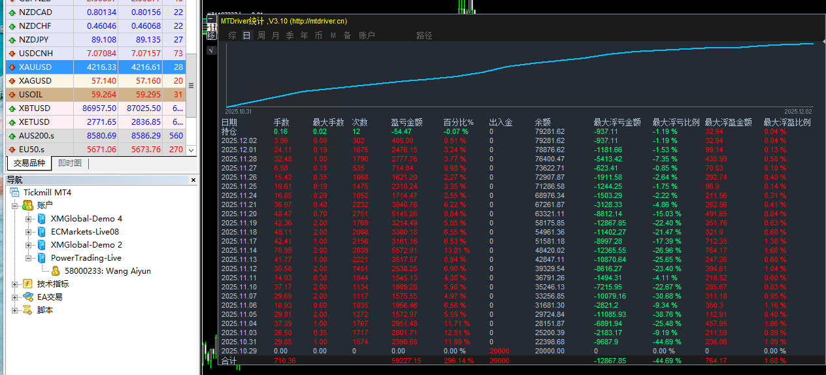The width and height of the screenshot is (826, 375).
Task: Expand the ECMarkets-Live08 node
Action: pyautogui.click(x=28, y=231)
